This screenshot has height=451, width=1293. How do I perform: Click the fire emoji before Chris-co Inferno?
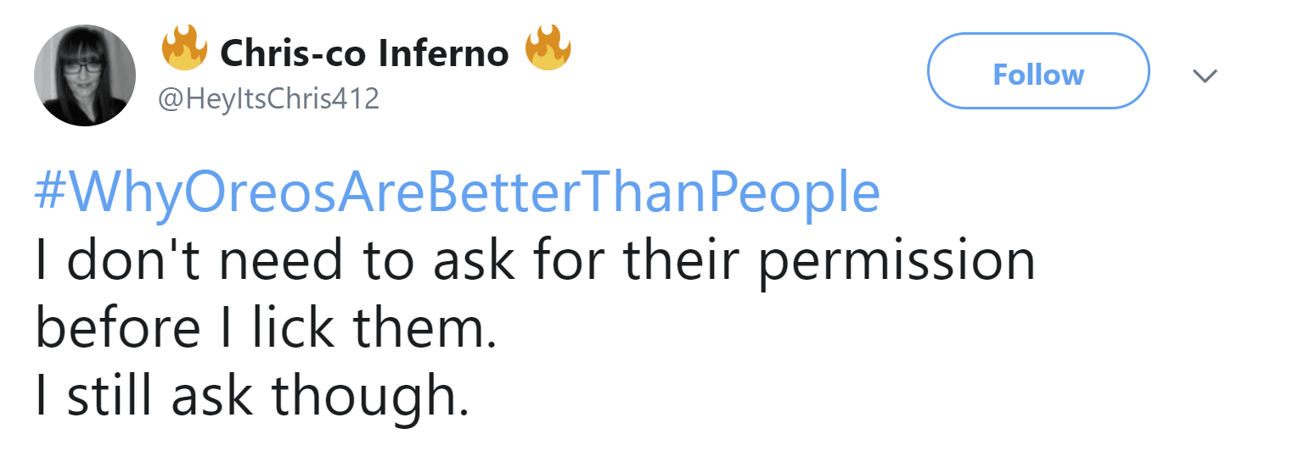point(185,51)
